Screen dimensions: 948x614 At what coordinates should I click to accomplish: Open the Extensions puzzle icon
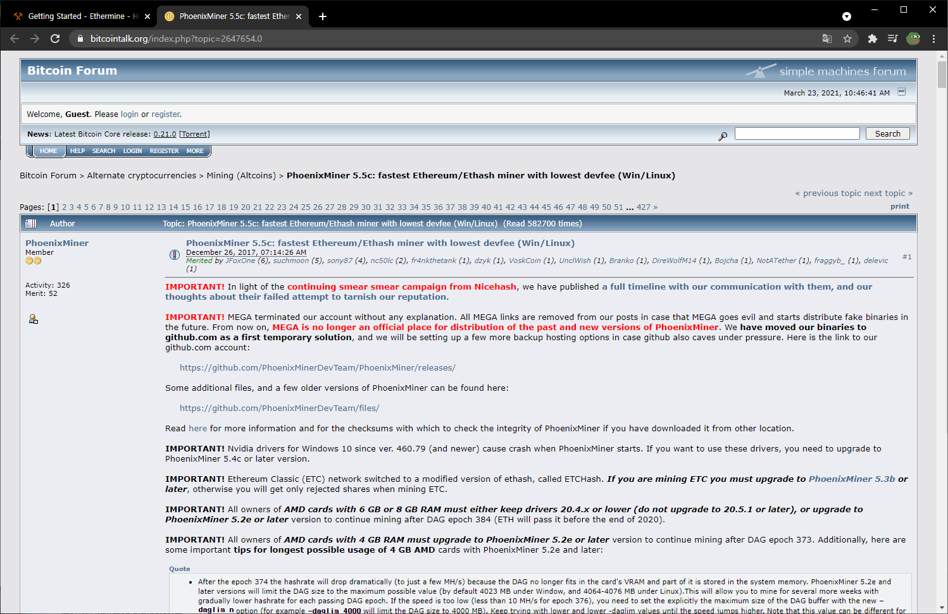tap(873, 39)
